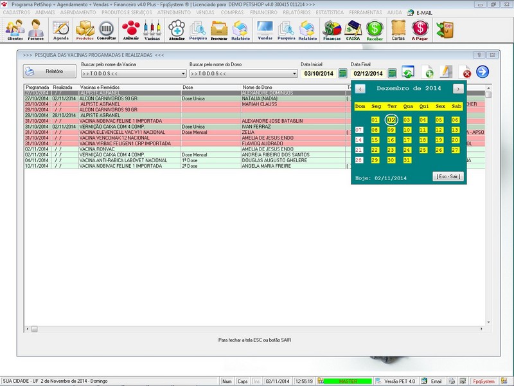Click the CAIXA cash register icon

coord(352,29)
